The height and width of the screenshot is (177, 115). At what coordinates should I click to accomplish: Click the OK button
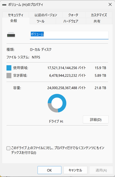click(x=49, y=170)
